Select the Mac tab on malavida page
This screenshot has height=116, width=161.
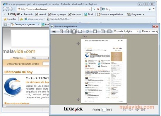tap(34, 58)
